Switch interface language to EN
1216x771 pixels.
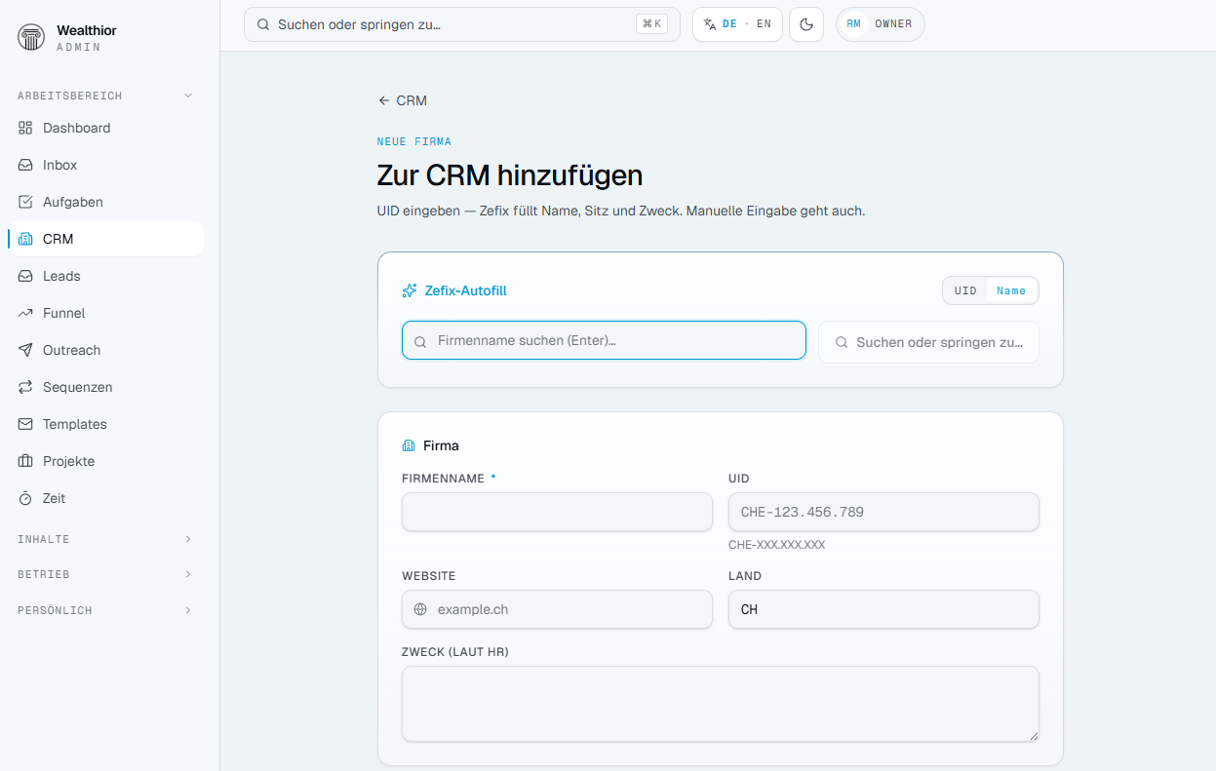[x=764, y=24]
